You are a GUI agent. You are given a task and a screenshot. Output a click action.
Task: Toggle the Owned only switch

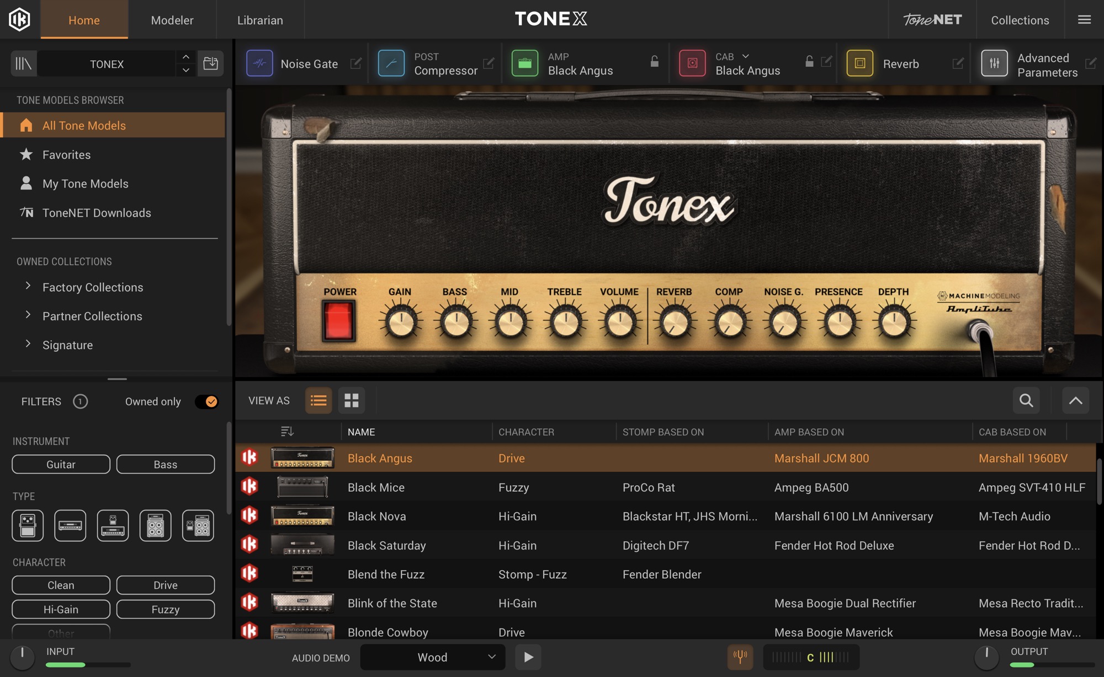[206, 401]
